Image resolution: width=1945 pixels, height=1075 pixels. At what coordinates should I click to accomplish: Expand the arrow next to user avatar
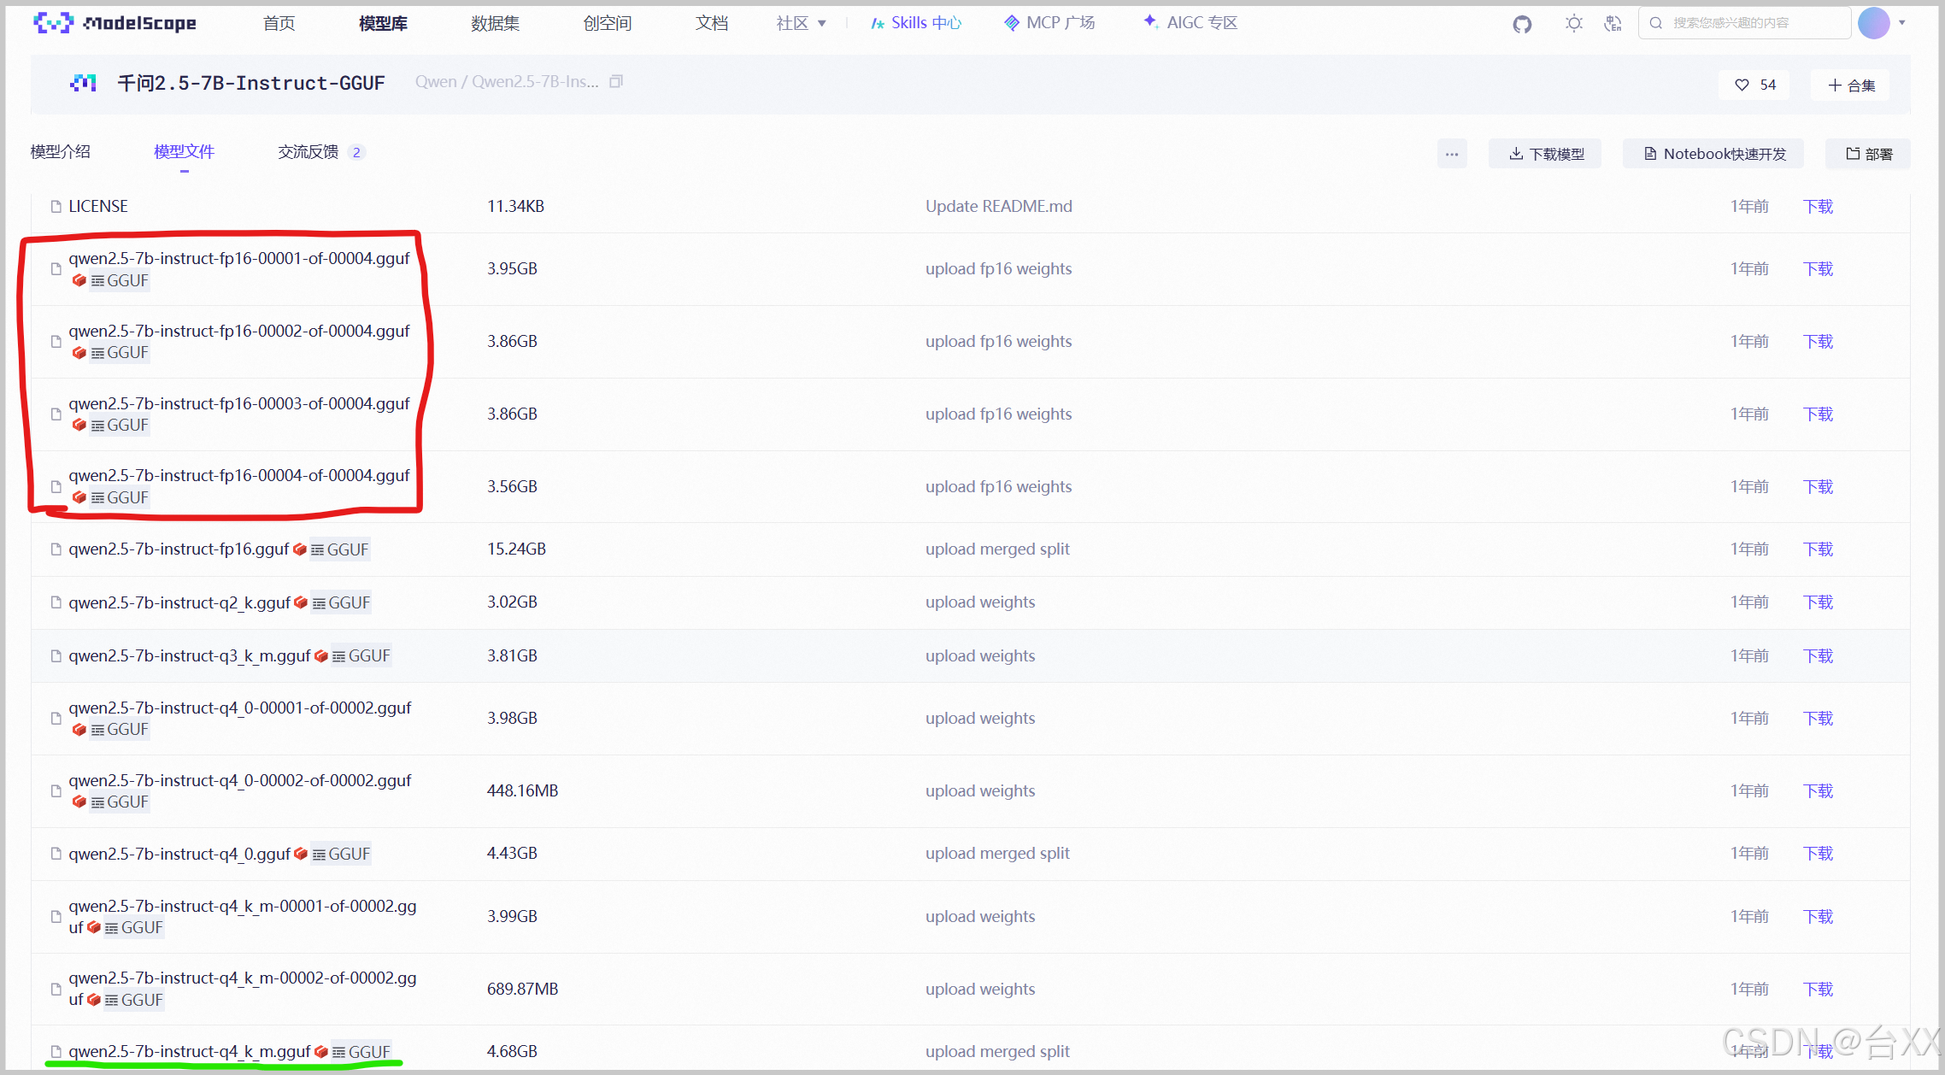(x=1902, y=23)
